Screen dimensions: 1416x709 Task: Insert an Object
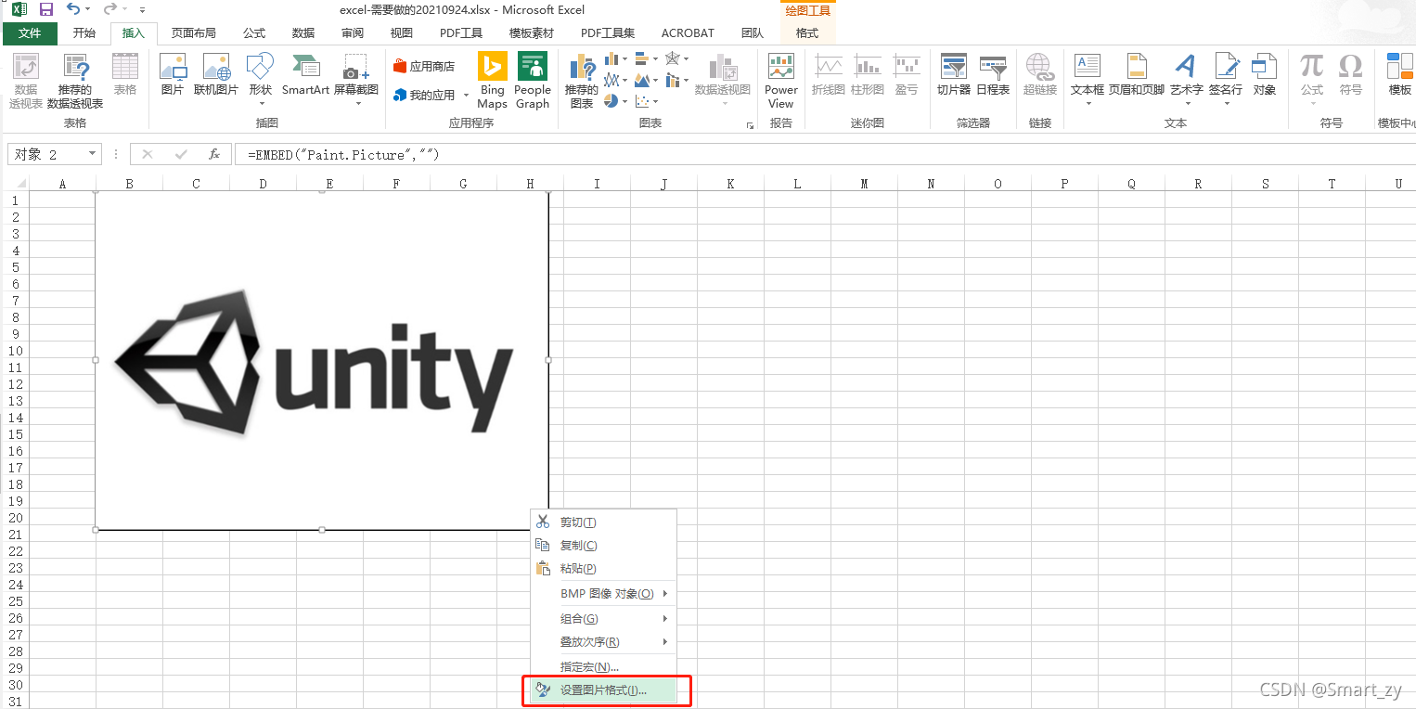tap(1265, 74)
